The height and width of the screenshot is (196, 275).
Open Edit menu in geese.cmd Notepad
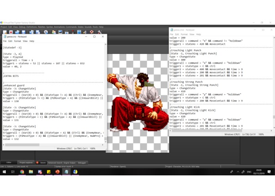[x=177, y=35]
